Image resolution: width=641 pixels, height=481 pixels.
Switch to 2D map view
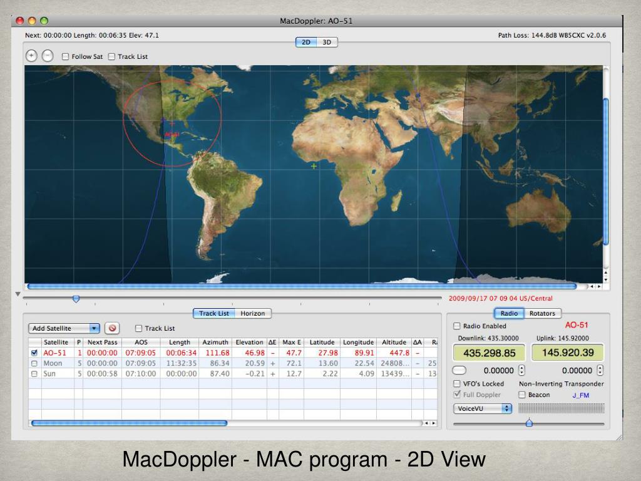pos(305,42)
